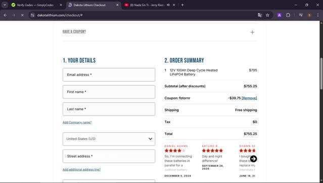323x183 pixels.
Task: Click Add additional address line link
Action: (81, 169)
